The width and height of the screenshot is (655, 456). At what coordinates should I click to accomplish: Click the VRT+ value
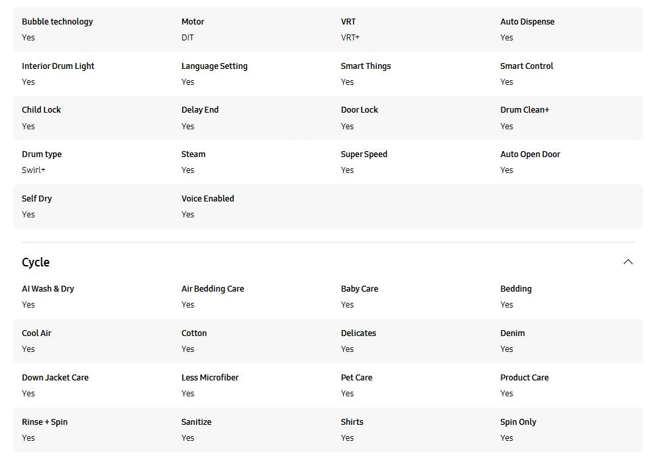coord(350,38)
